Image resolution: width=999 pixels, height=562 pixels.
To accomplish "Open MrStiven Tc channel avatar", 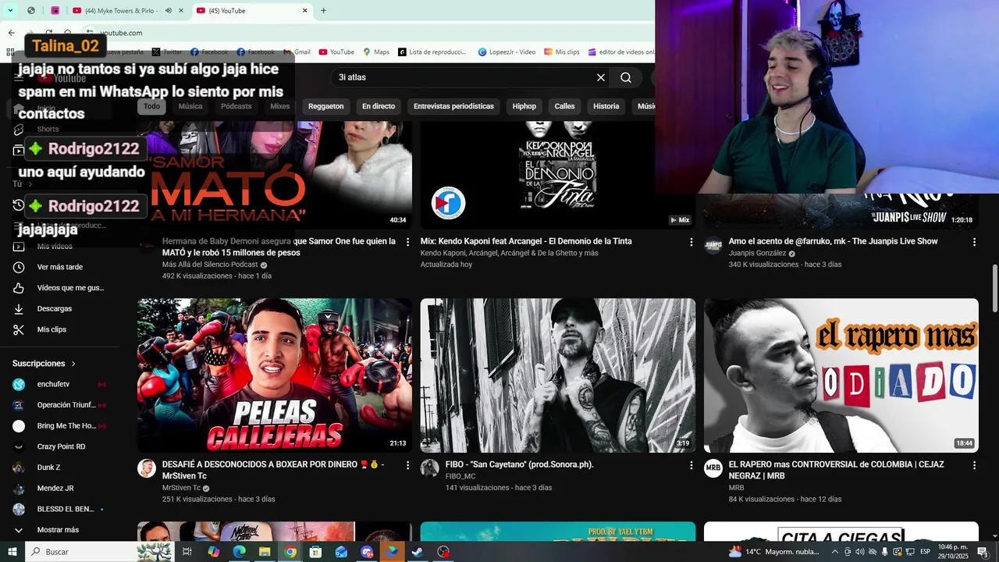I will pyautogui.click(x=147, y=468).
